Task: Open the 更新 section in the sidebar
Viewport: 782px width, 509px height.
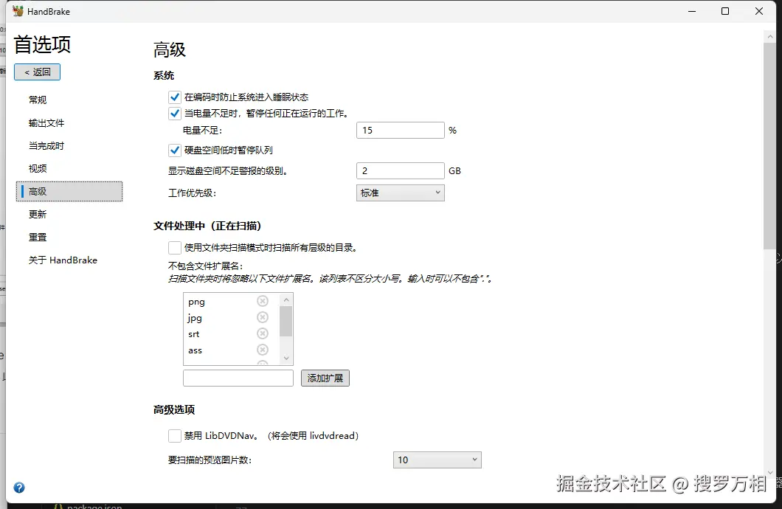Action: [37, 214]
